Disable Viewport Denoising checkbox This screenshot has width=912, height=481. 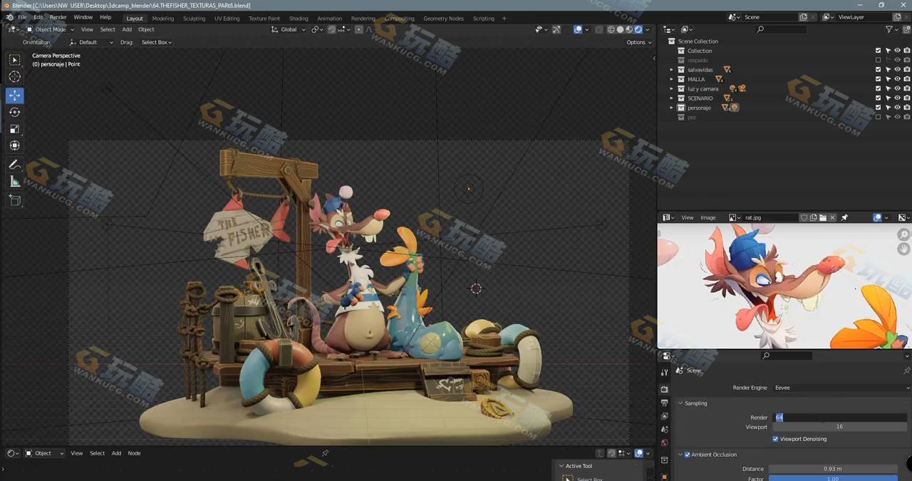click(775, 439)
